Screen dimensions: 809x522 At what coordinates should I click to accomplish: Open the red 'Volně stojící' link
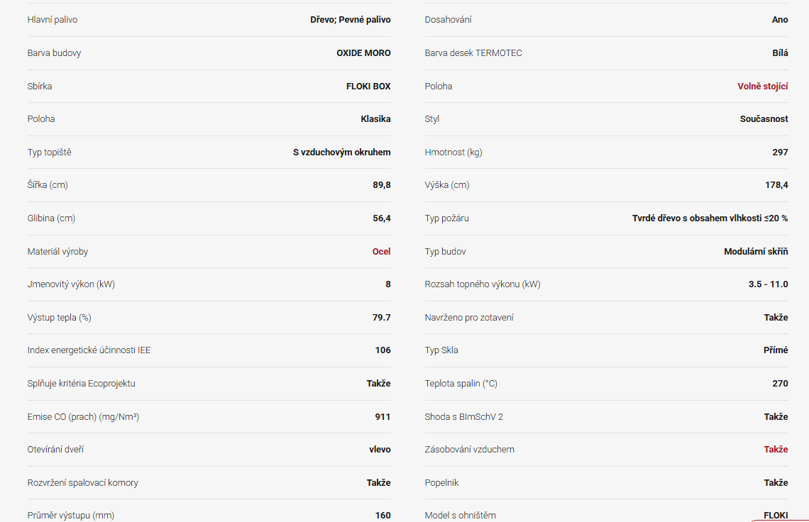tap(762, 86)
